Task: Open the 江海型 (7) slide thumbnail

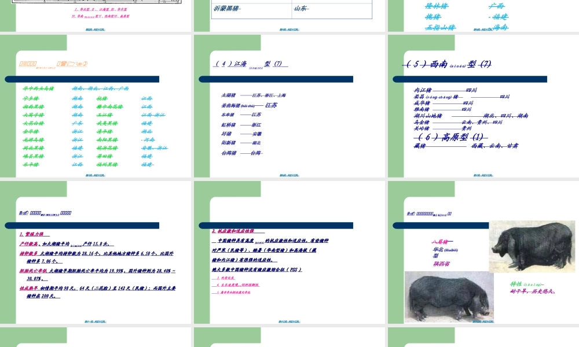Action: 289,106
